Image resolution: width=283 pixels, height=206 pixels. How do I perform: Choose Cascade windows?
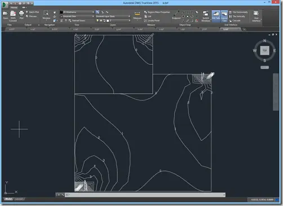pyautogui.click(x=235, y=20)
